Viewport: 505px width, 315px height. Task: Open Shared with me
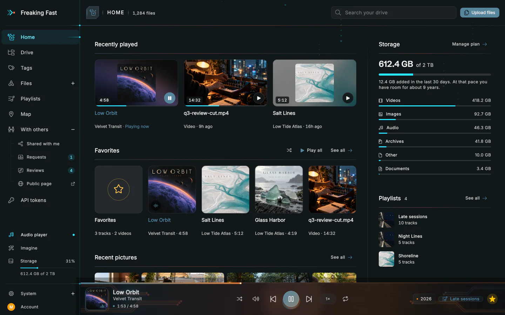pos(46,144)
